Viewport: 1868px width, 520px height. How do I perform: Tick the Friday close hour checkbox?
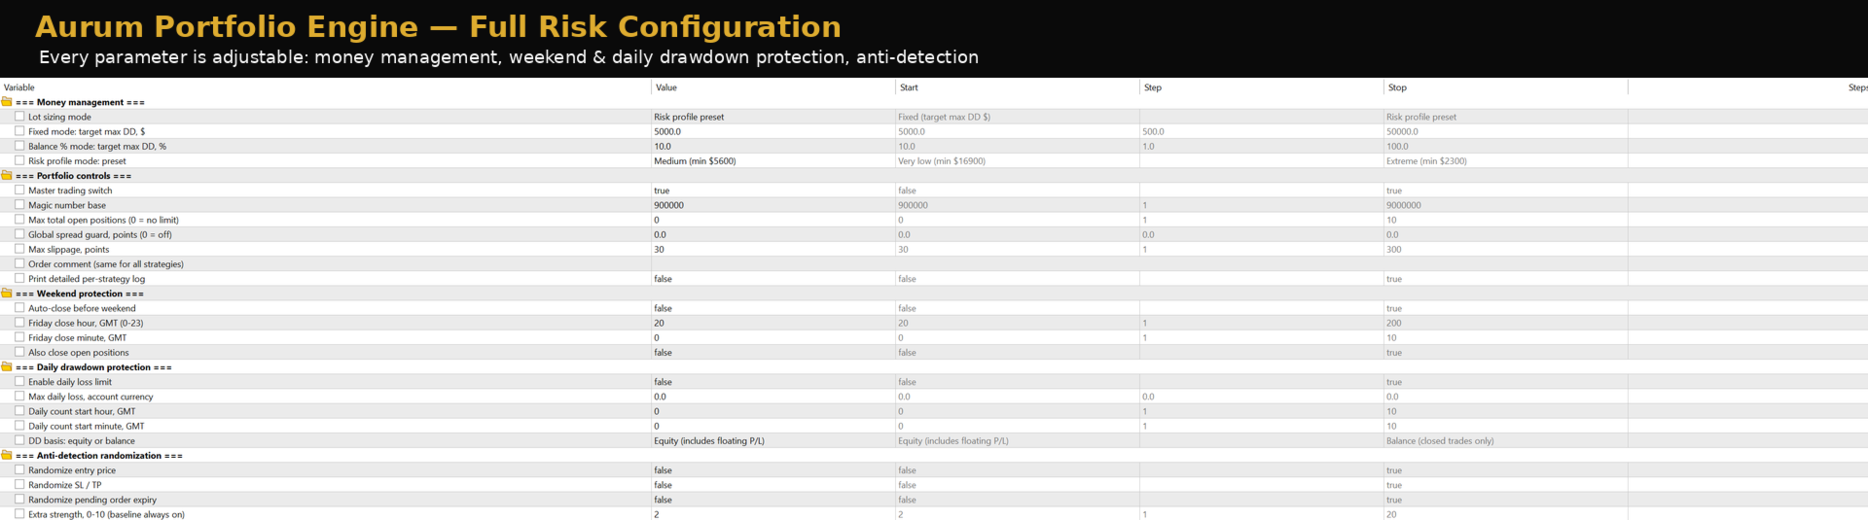click(x=19, y=323)
